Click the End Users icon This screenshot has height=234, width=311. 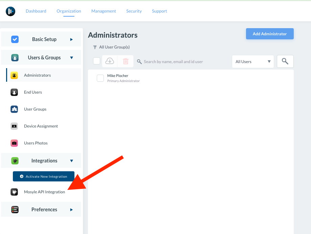pos(15,92)
